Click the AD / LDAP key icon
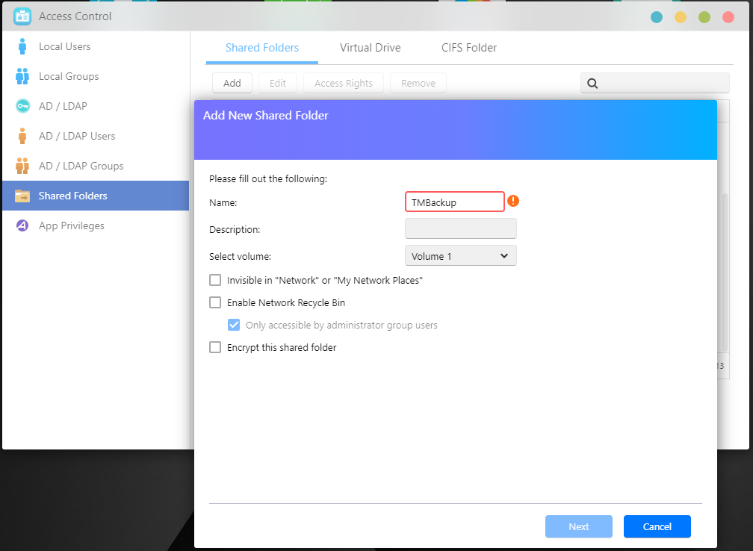753x551 pixels. pyautogui.click(x=22, y=106)
